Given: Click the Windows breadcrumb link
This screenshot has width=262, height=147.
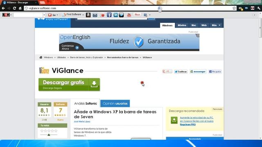Looking at the screenshot, I should tap(48, 57).
